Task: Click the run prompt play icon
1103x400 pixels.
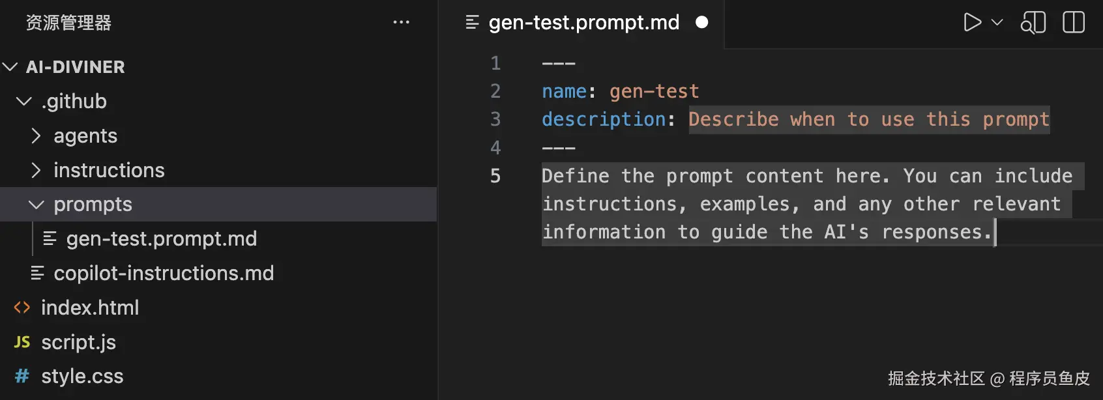Action: (x=972, y=23)
